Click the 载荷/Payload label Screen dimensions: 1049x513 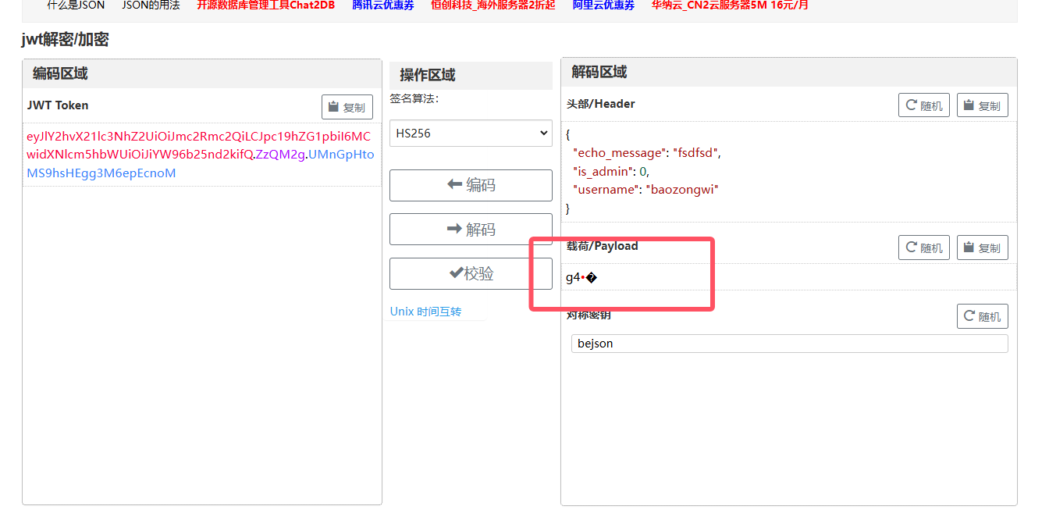click(603, 246)
